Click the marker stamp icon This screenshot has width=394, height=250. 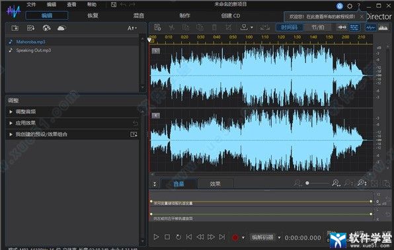pos(244,27)
